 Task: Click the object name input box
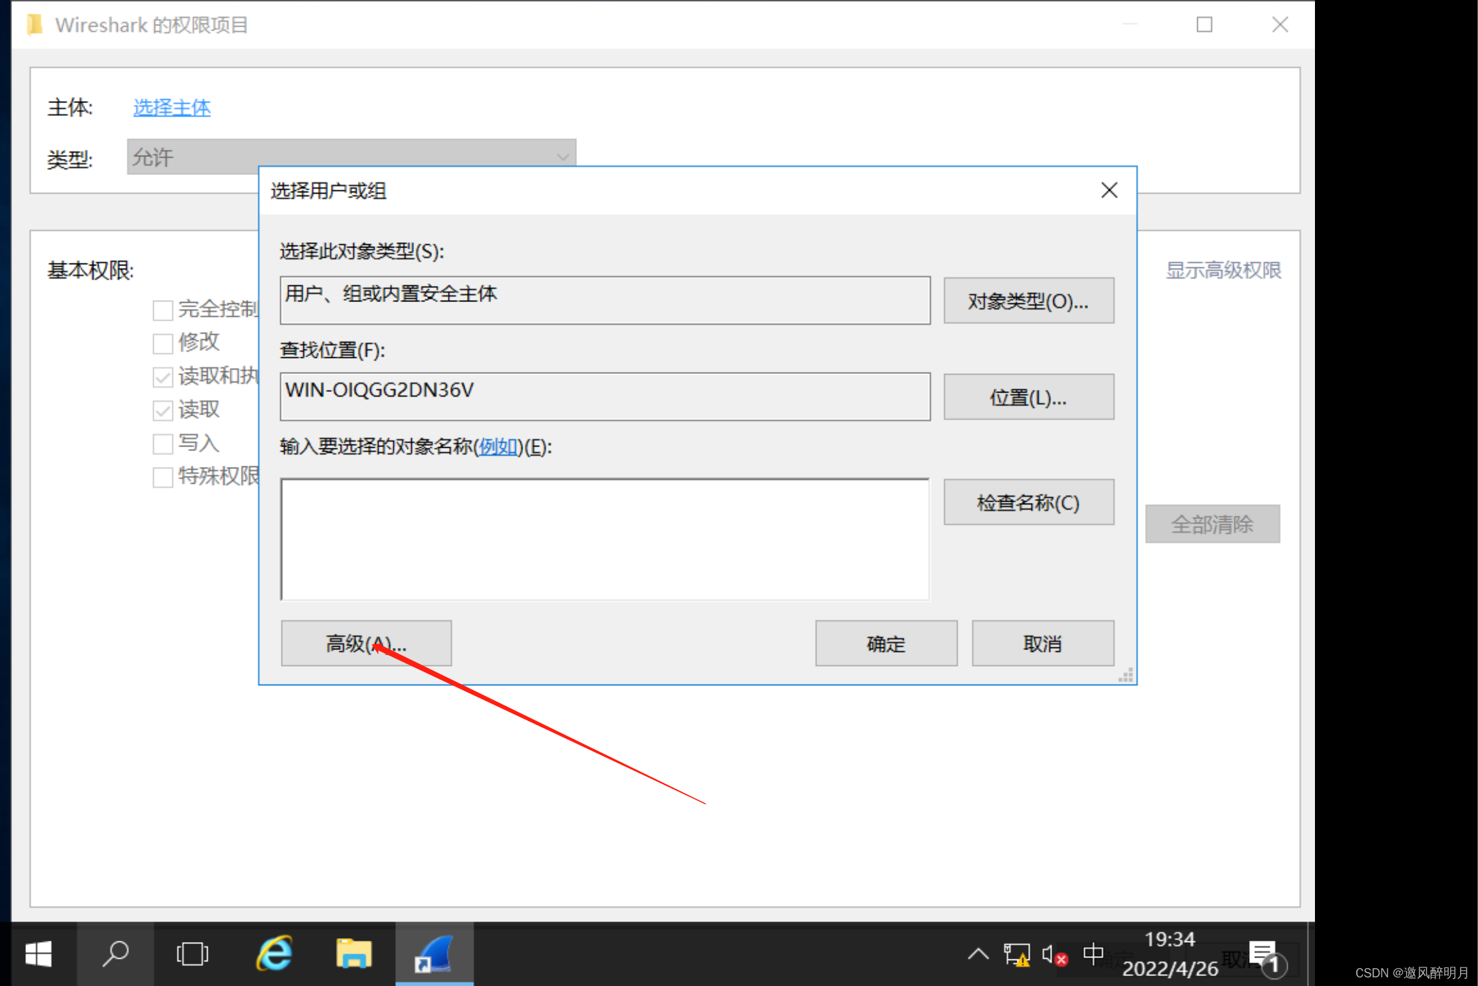click(x=604, y=539)
